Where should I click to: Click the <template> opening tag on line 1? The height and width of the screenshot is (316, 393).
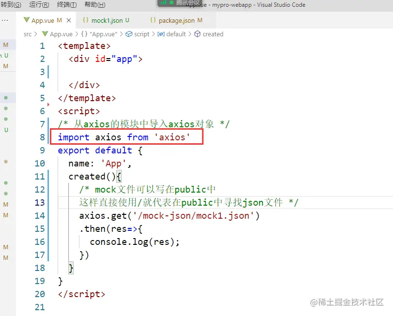(84, 46)
